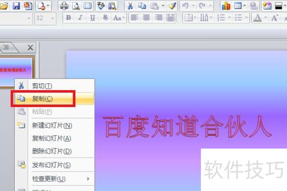The width and height of the screenshot is (287, 191).
Task: Expand the table insert dropdown arrow
Action: click(x=244, y=6)
